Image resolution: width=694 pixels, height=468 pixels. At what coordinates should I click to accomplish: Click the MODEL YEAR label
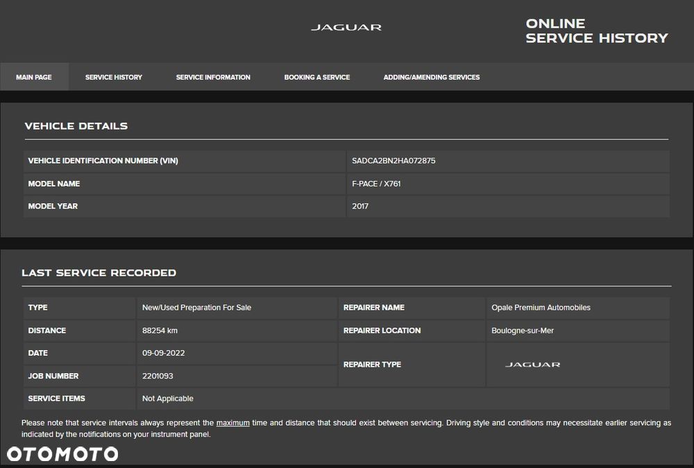(53, 206)
